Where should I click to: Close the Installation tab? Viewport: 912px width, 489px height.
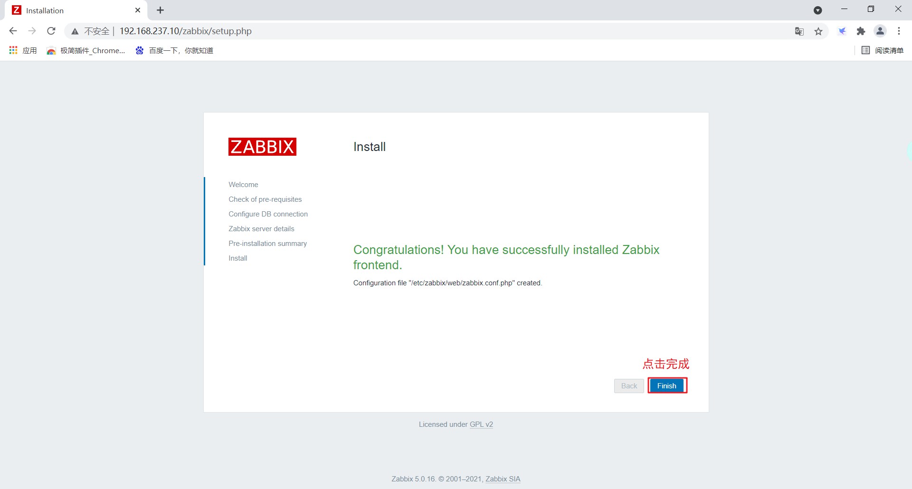(138, 10)
